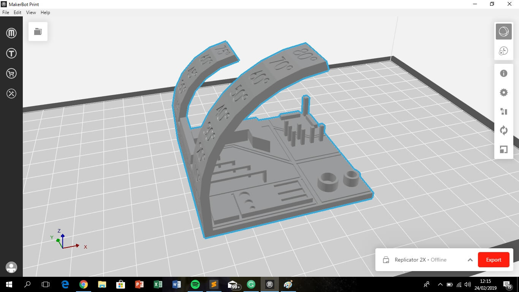Screen dimensions: 519x292
Task: Launch Word from taskbar
Action: click(x=177, y=284)
